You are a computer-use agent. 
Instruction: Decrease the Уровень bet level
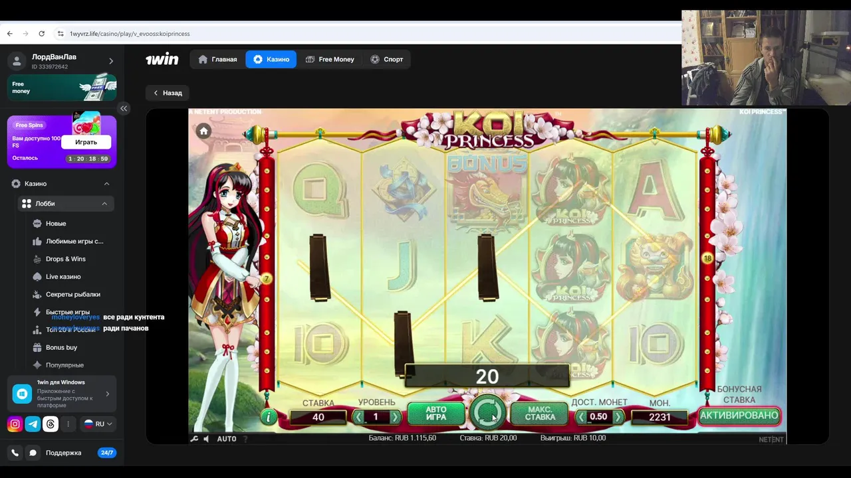(358, 417)
